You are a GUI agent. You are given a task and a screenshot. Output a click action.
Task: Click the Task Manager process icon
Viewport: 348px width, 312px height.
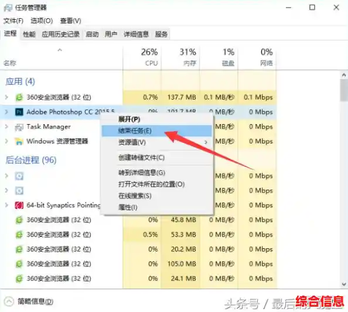(19, 127)
